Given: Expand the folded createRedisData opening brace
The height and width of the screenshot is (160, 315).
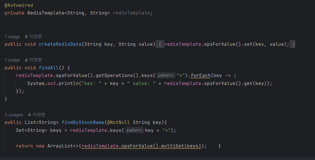Looking at the screenshot, I should [x=160, y=44].
